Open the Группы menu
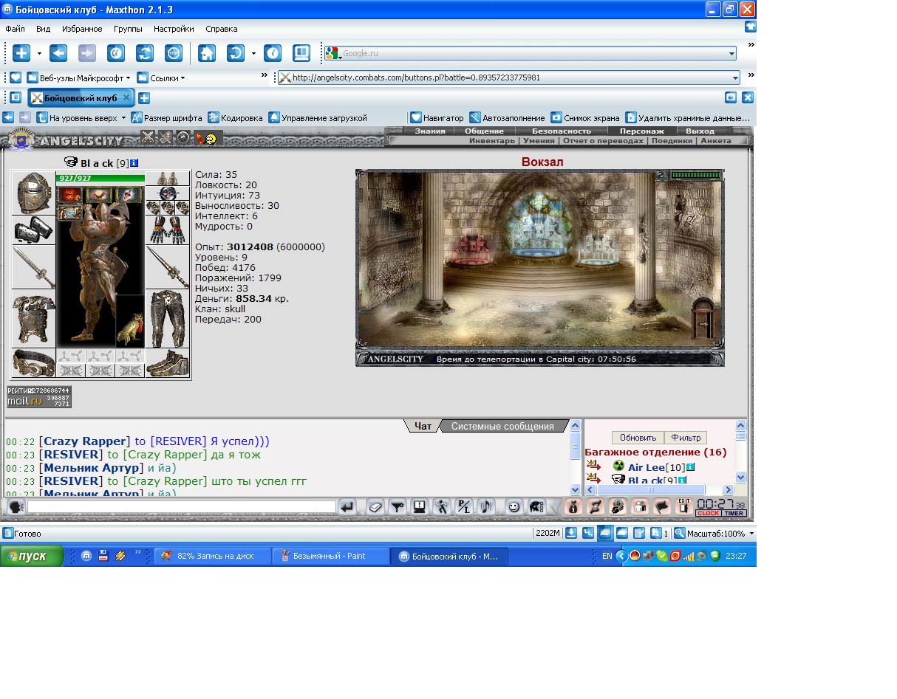Viewport: 897px width, 699px height. pyautogui.click(x=128, y=29)
